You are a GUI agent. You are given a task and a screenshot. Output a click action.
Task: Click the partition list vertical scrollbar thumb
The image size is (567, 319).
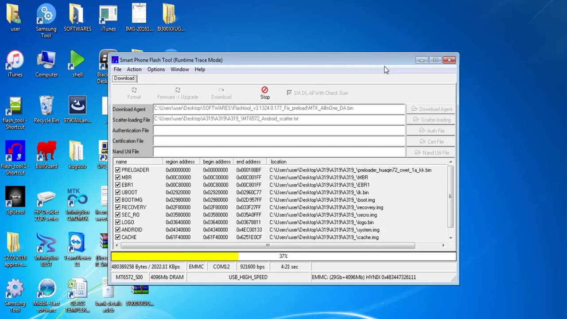click(450, 196)
